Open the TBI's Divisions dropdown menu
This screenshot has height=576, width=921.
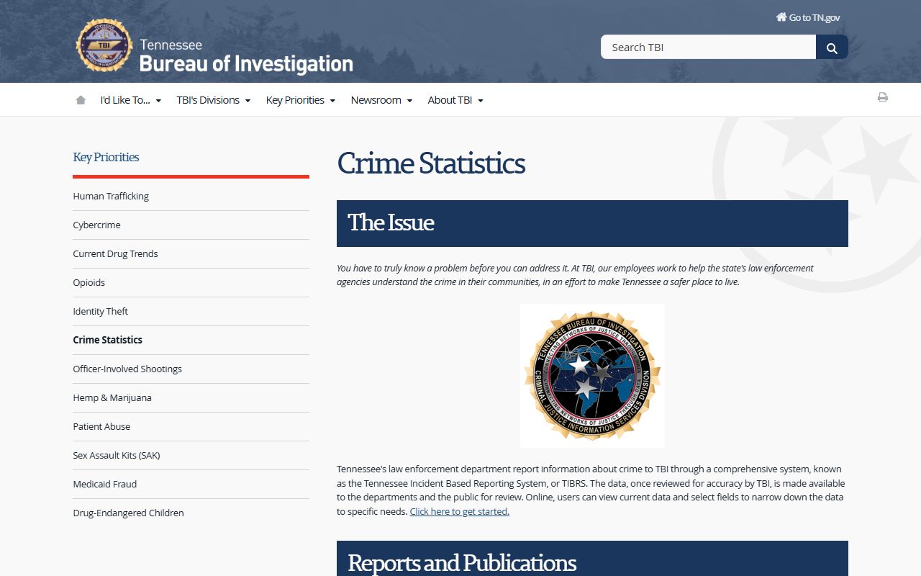coord(214,100)
